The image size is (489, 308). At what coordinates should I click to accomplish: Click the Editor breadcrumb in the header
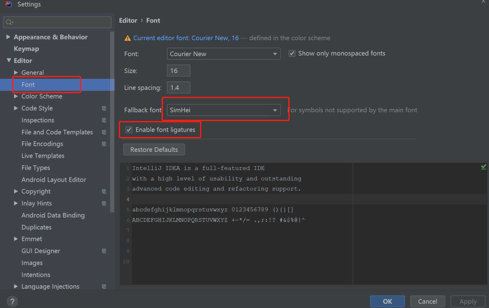tap(128, 21)
